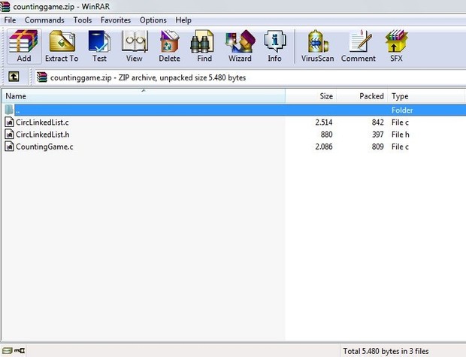Click packed value 842
Screen dimensions: 466x357
pyautogui.click(x=378, y=123)
